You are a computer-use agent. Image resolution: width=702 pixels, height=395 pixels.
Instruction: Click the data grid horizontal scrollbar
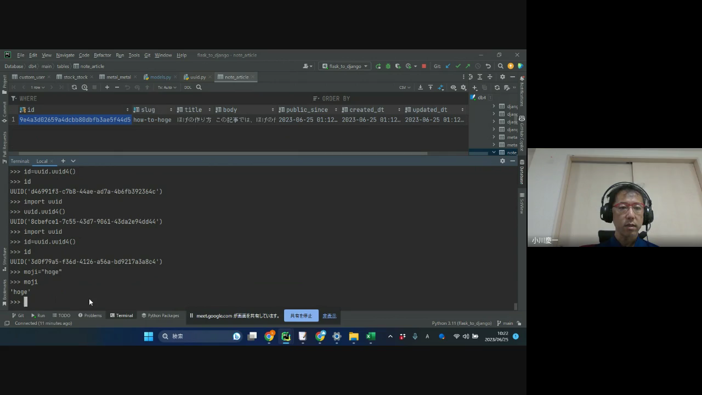click(x=219, y=153)
